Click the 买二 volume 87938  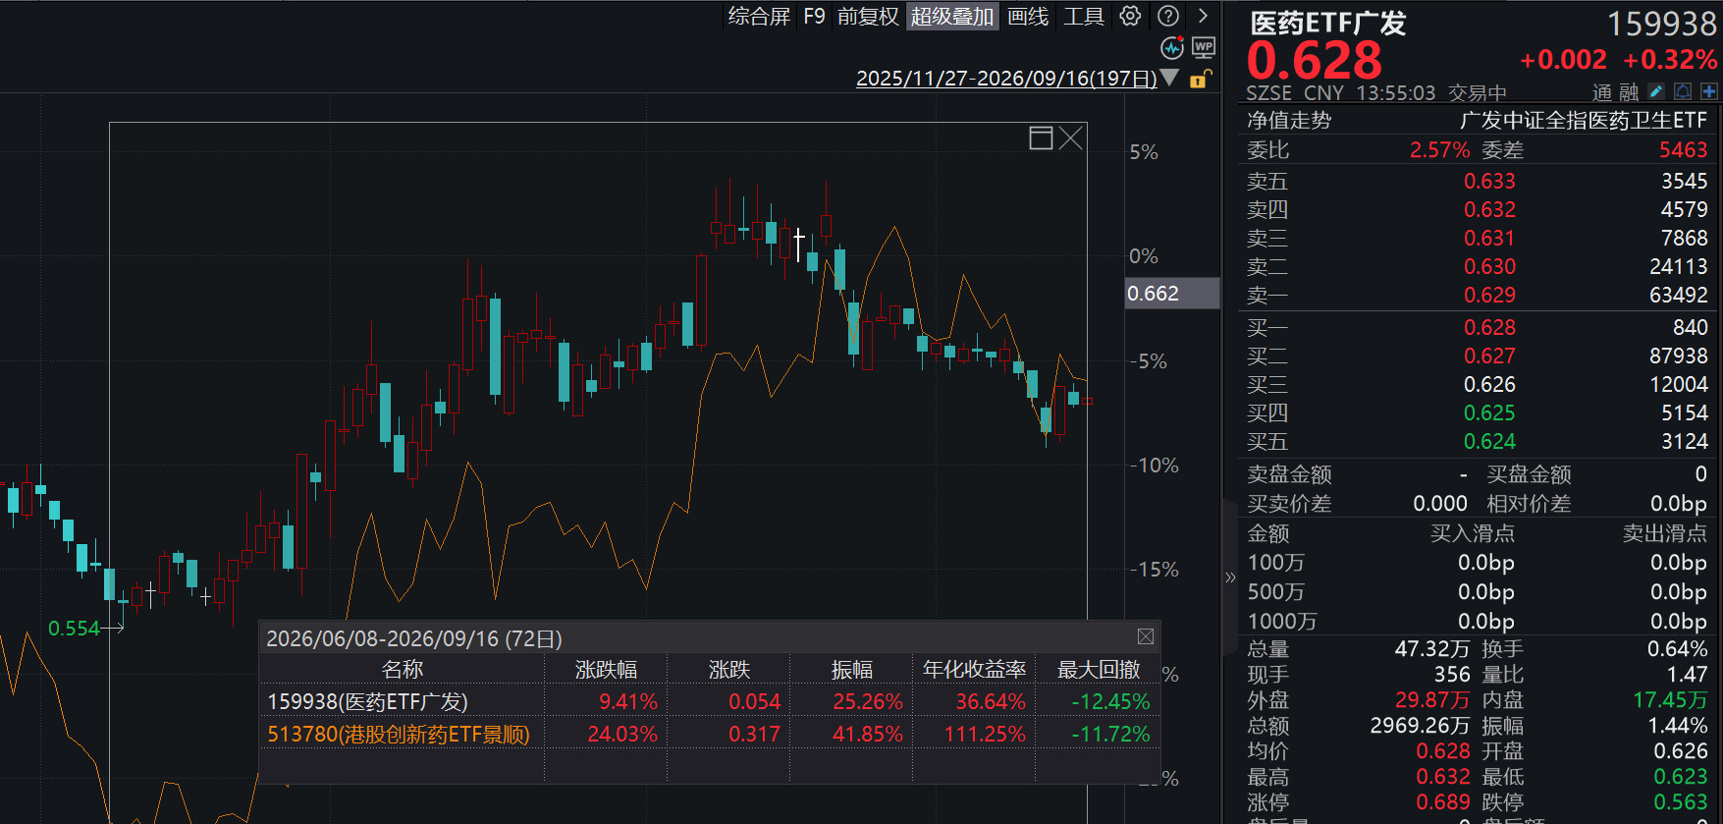tap(1679, 356)
